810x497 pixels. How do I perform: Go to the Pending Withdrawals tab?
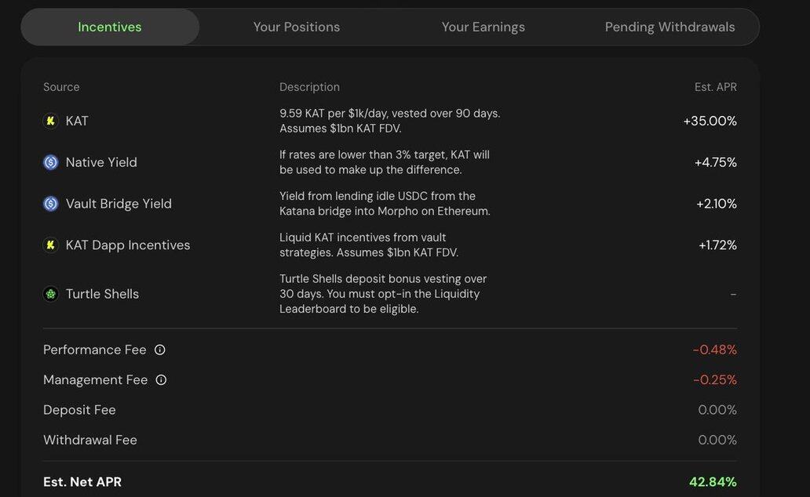670,27
